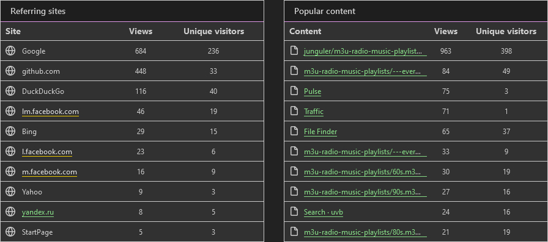Open the 80s.m3u playlist content link
548x242 pixels.
[365, 232]
